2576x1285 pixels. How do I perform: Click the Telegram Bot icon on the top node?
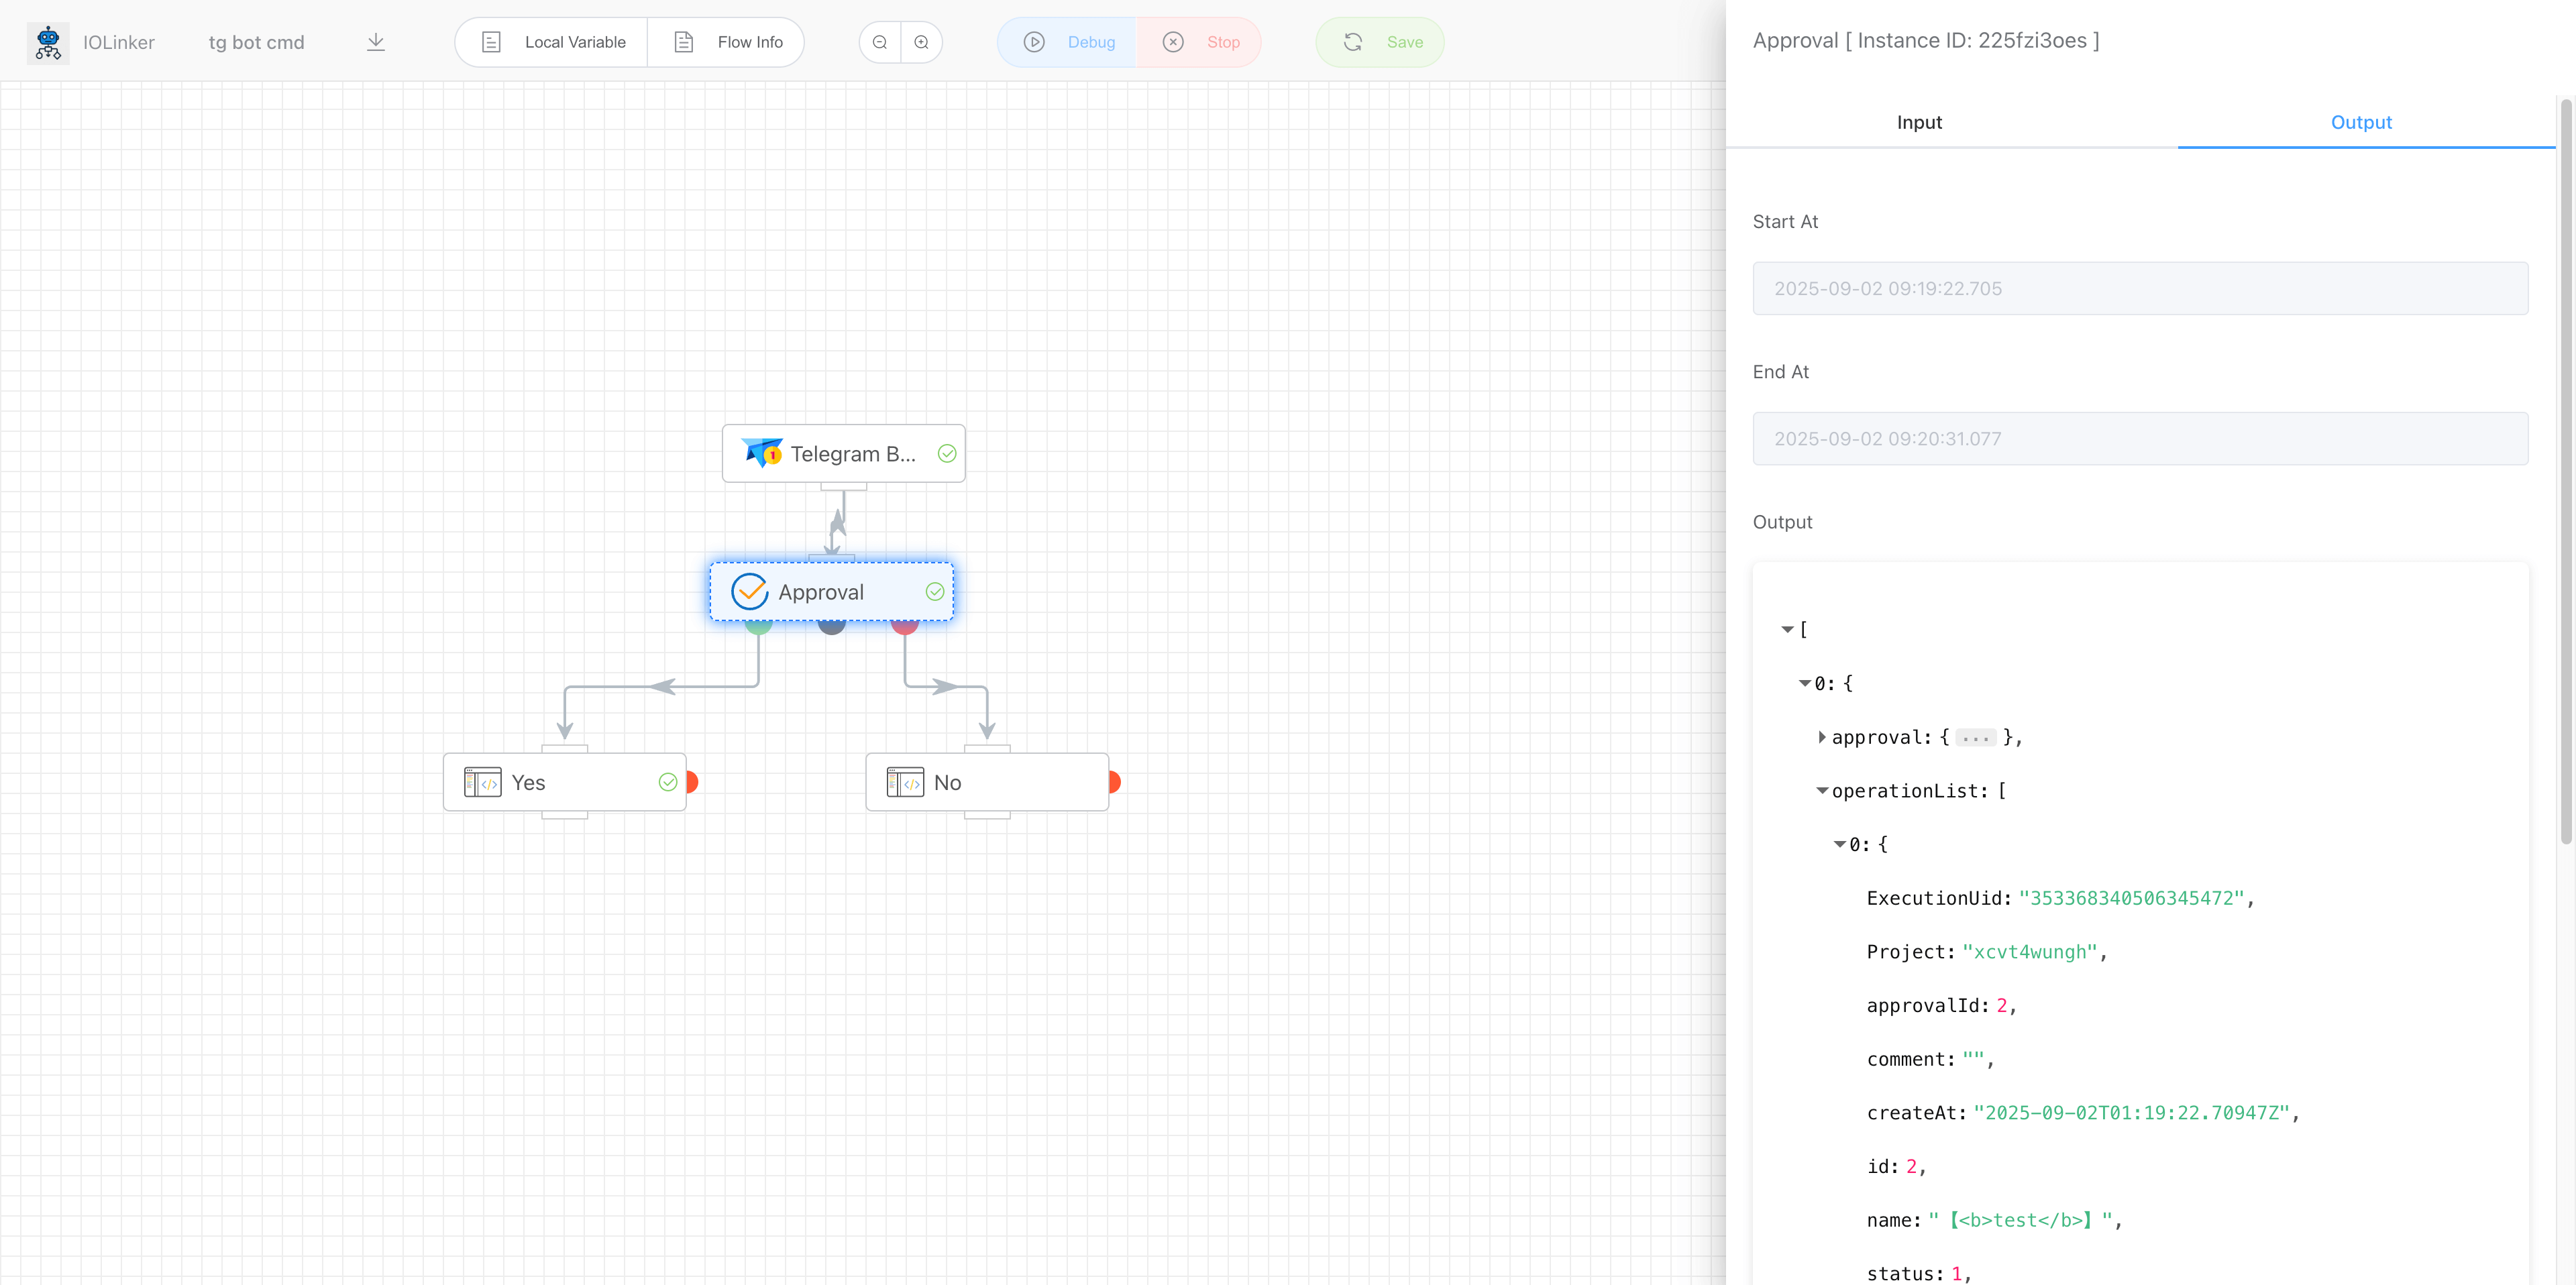pyautogui.click(x=761, y=453)
